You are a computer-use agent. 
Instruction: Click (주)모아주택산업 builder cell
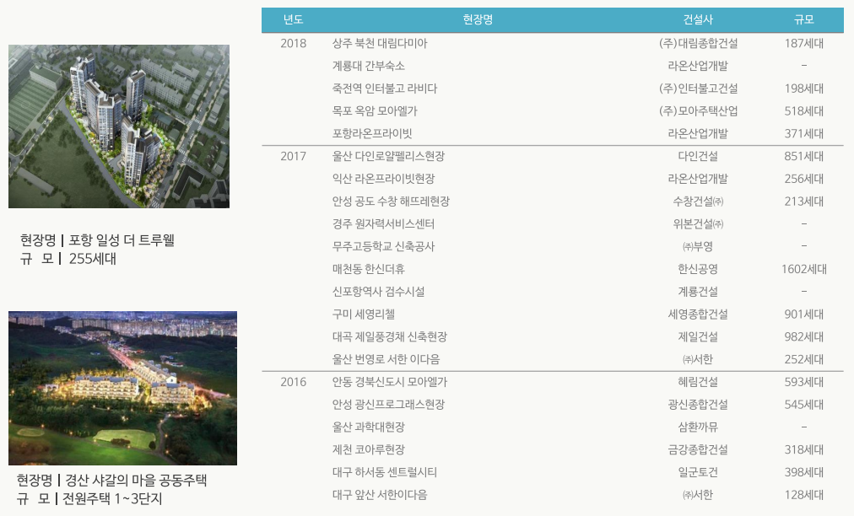(698, 111)
